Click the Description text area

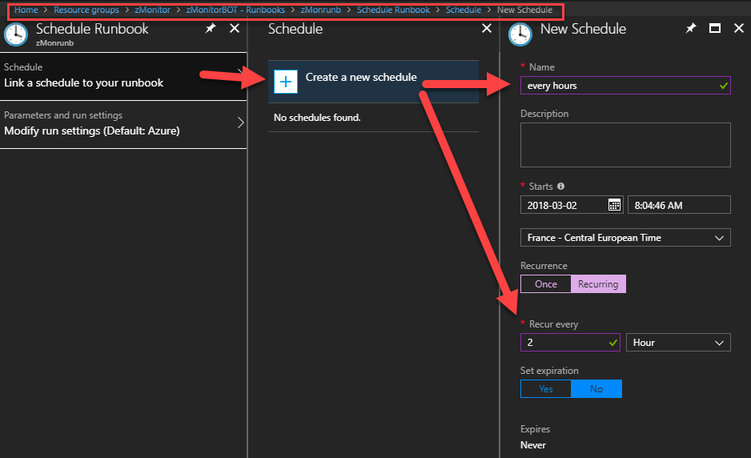624,144
